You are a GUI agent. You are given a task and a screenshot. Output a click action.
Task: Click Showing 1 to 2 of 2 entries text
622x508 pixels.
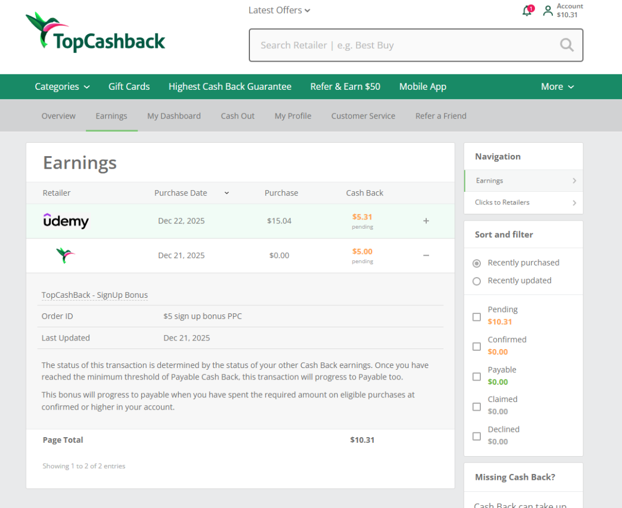coord(84,466)
